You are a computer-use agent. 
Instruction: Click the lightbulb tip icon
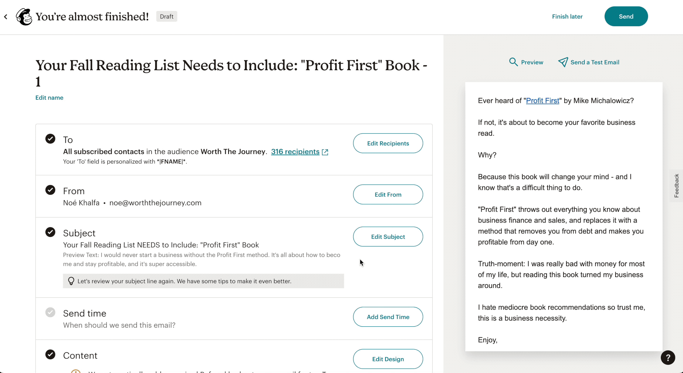click(x=71, y=281)
